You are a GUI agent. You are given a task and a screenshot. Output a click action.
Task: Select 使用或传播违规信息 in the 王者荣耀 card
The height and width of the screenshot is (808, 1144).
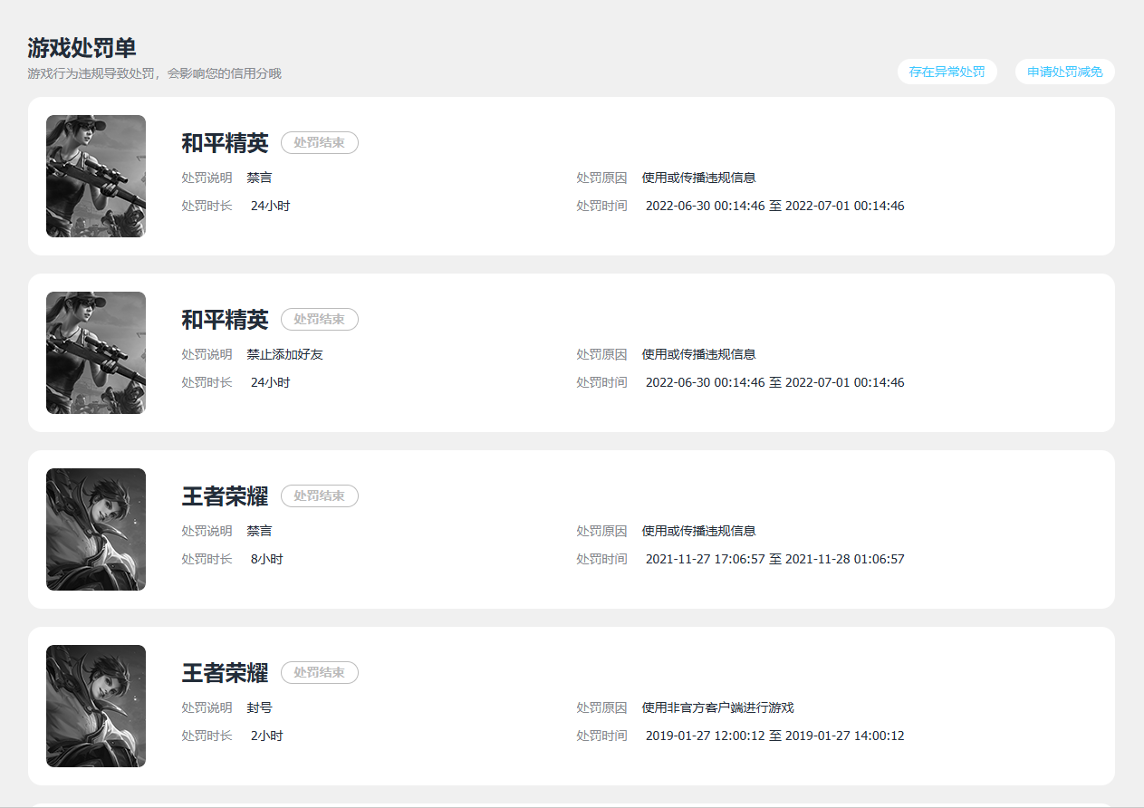(x=699, y=531)
